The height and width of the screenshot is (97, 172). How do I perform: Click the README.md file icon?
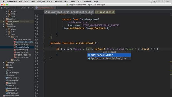(x=7, y=93)
